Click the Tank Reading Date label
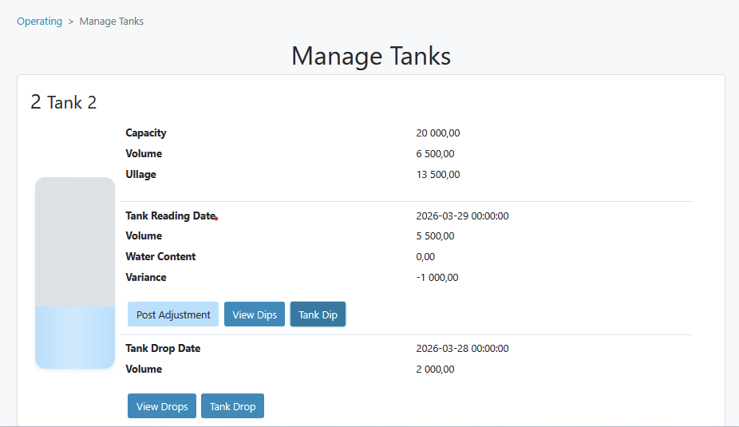Image resolution: width=739 pixels, height=427 pixels. click(171, 215)
